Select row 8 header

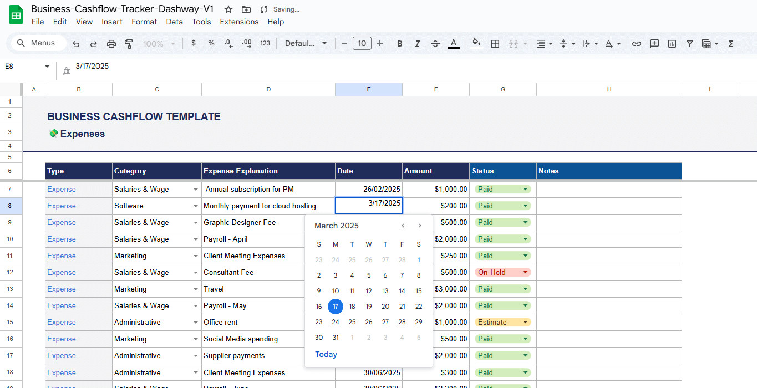(x=11, y=206)
